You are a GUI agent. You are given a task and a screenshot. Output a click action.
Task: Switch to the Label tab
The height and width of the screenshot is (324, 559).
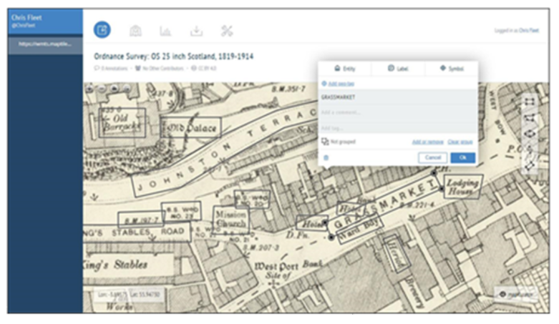398,69
